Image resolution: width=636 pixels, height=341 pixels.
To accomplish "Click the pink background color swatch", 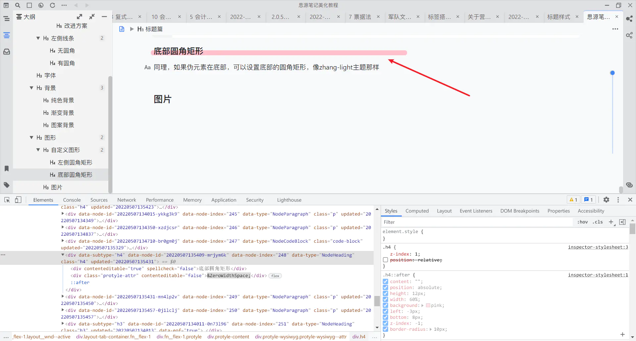I will click(428, 305).
